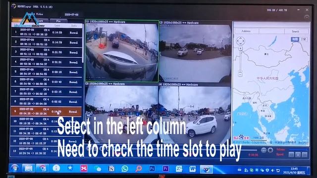Screen dimensions: 317x178
Task: Select recording row 3 starting at 08:51:11
Action: coord(47,52)
